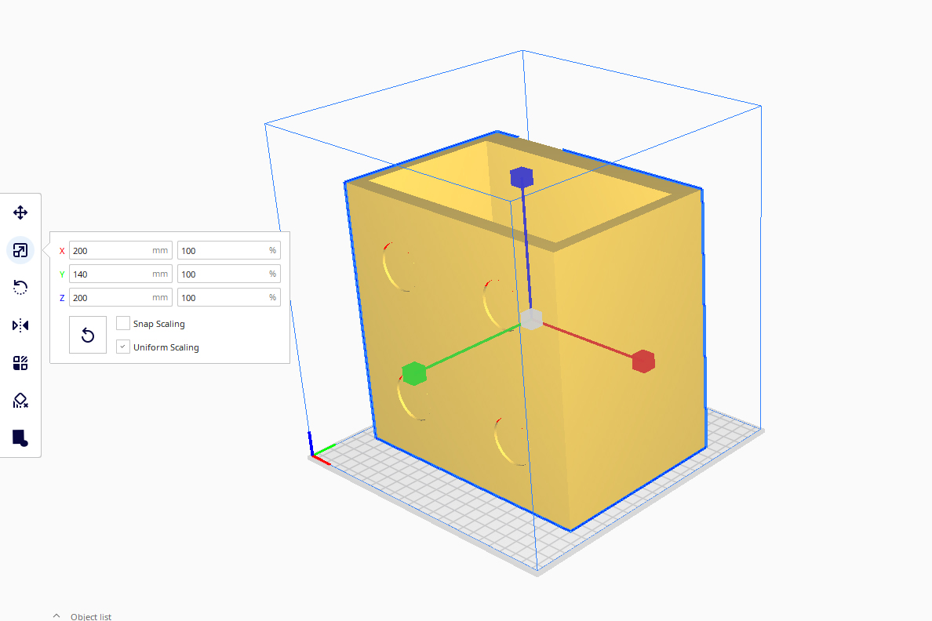Select the Mirror tool icon
Image resolution: width=932 pixels, height=621 pixels.
coord(20,325)
